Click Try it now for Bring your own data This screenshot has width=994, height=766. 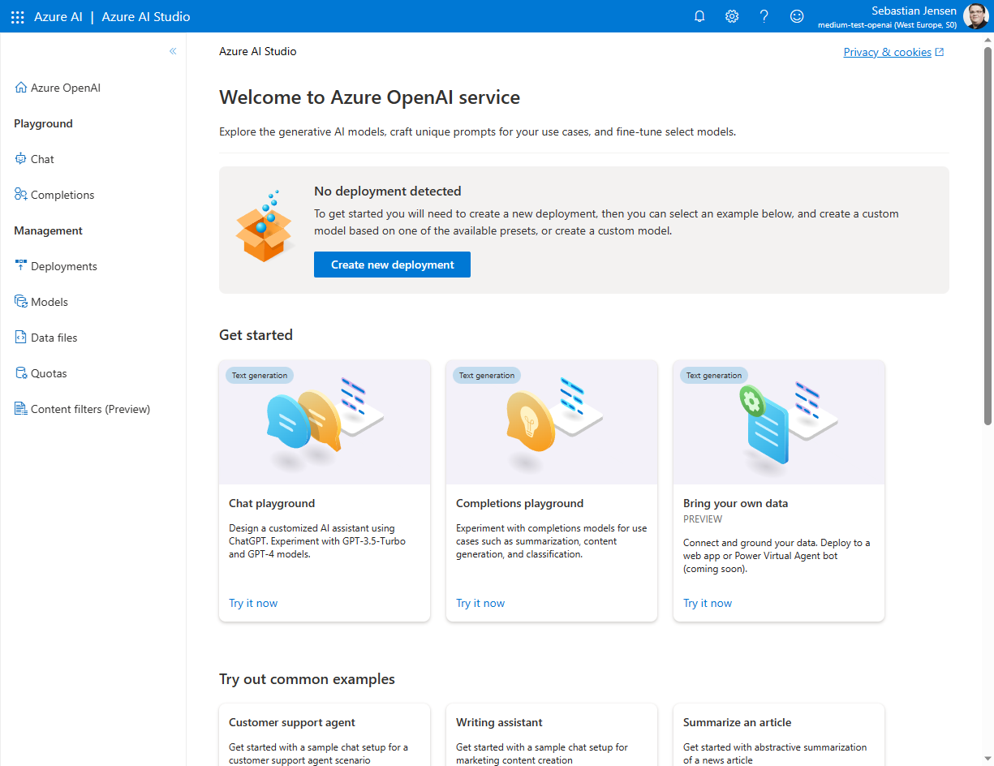coord(708,603)
